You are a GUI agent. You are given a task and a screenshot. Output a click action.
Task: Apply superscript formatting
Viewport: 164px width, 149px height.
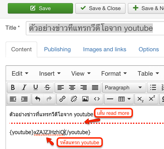[x=152, y=99]
